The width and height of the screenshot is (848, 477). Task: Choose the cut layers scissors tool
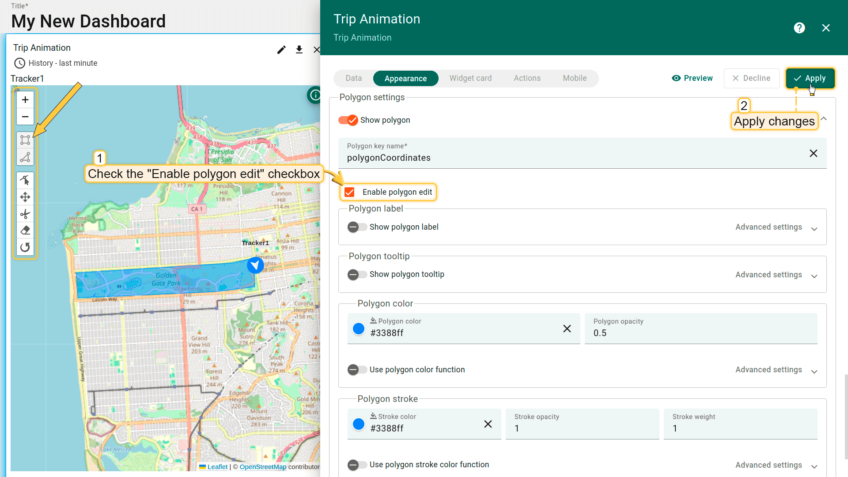[x=25, y=214]
